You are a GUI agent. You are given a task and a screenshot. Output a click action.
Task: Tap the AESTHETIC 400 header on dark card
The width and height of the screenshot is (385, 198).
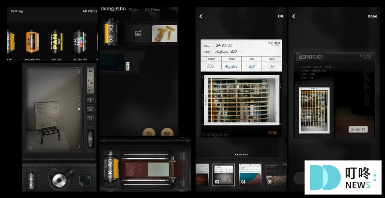[x=310, y=57]
